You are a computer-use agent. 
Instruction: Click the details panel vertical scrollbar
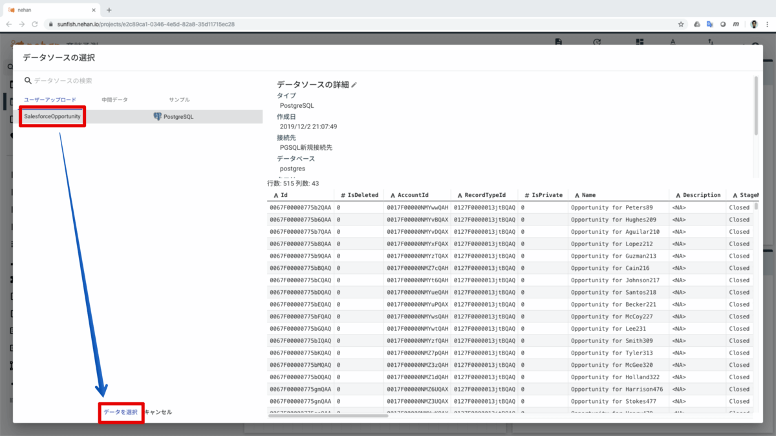(755, 106)
